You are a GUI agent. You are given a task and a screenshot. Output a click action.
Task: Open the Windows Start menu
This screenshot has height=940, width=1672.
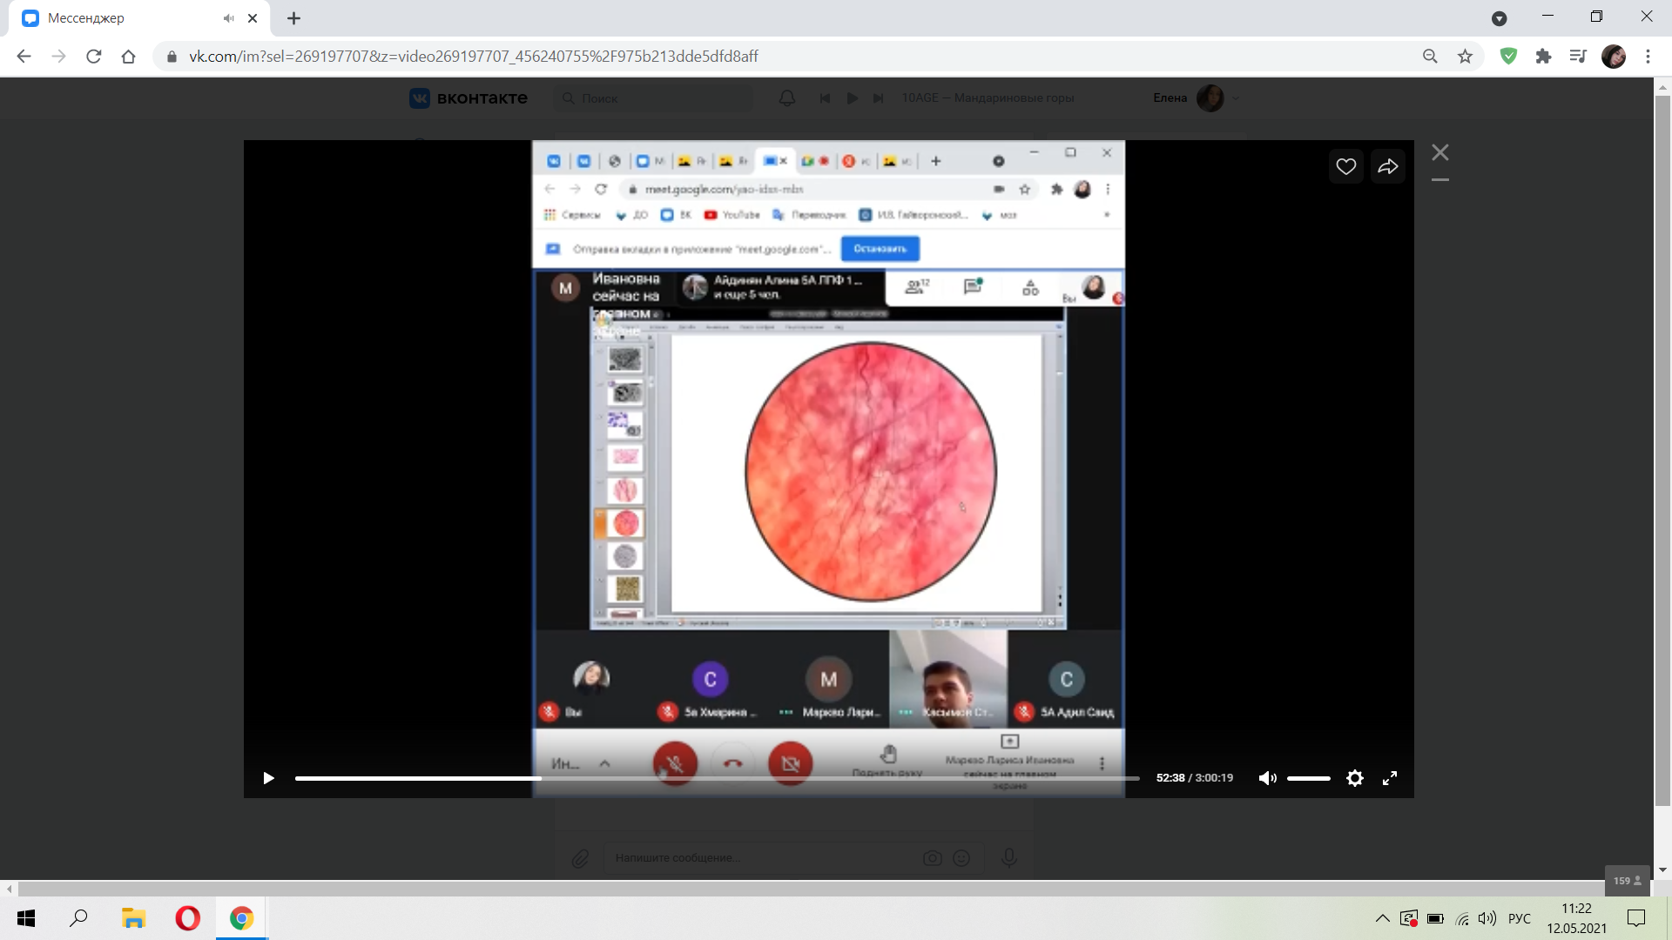pyautogui.click(x=26, y=918)
